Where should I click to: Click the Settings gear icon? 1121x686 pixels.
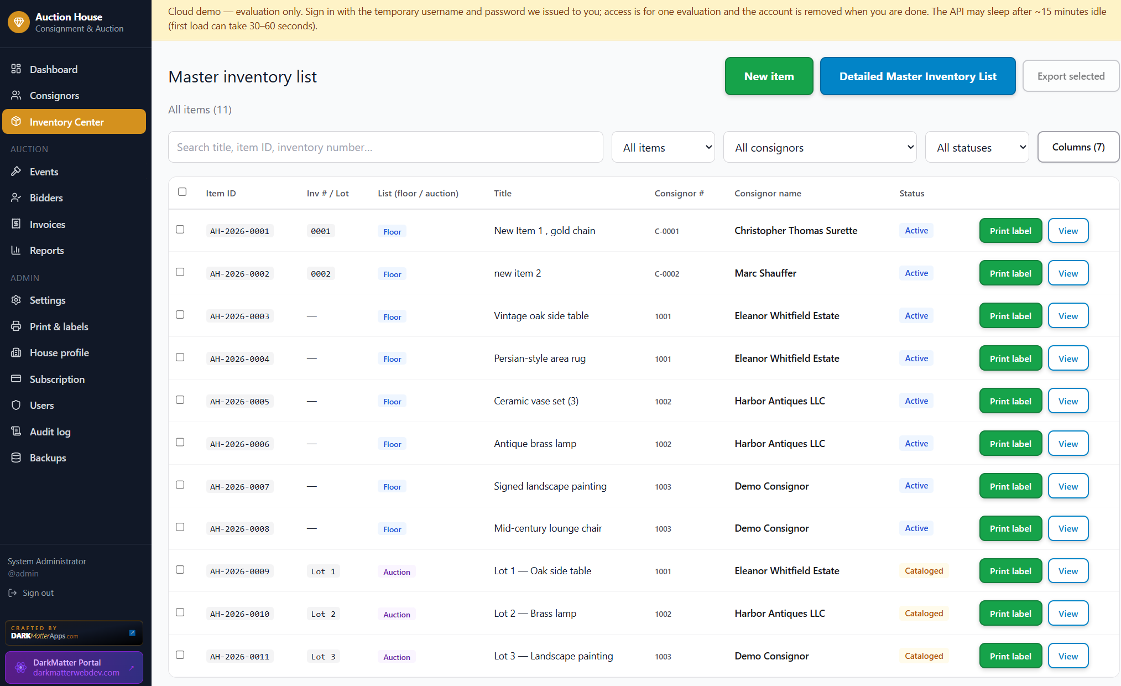16,300
